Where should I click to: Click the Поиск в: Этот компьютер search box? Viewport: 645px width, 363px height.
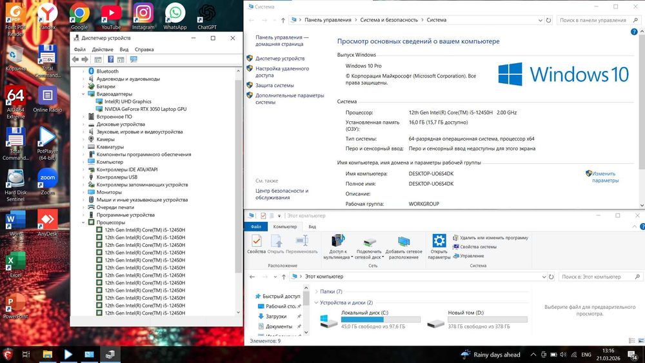coord(600,277)
